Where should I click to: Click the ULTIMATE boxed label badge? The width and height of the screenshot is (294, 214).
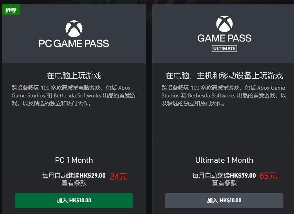(x=224, y=49)
